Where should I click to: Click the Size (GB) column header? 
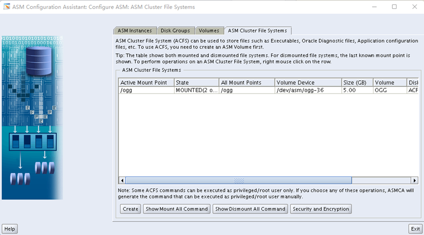(357, 82)
